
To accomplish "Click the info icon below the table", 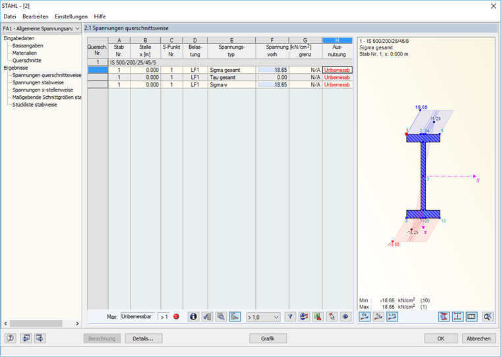I will coord(193,317).
